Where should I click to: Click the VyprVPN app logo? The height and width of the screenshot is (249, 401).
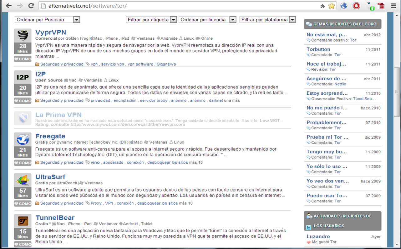click(x=23, y=35)
